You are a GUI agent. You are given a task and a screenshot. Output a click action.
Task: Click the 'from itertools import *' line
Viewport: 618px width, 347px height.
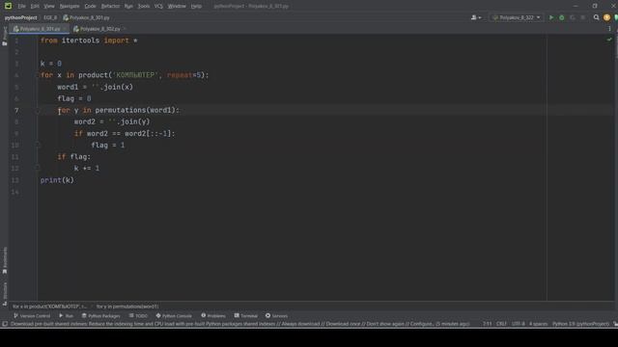(89, 40)
